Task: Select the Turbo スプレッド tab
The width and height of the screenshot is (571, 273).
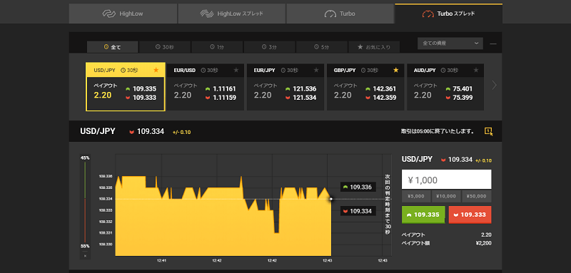Action: (x=449, y=14)
